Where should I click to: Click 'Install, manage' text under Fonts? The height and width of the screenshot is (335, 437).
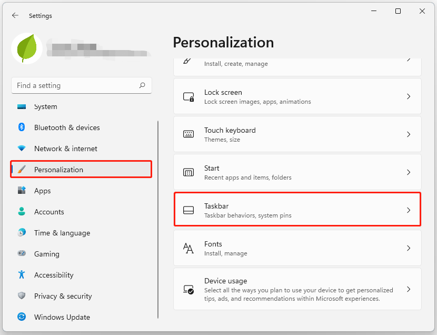[225, 253]
